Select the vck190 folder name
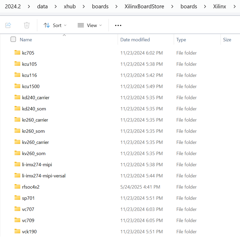Viewport: 240px width, 240px height. [x=29, y=232]
